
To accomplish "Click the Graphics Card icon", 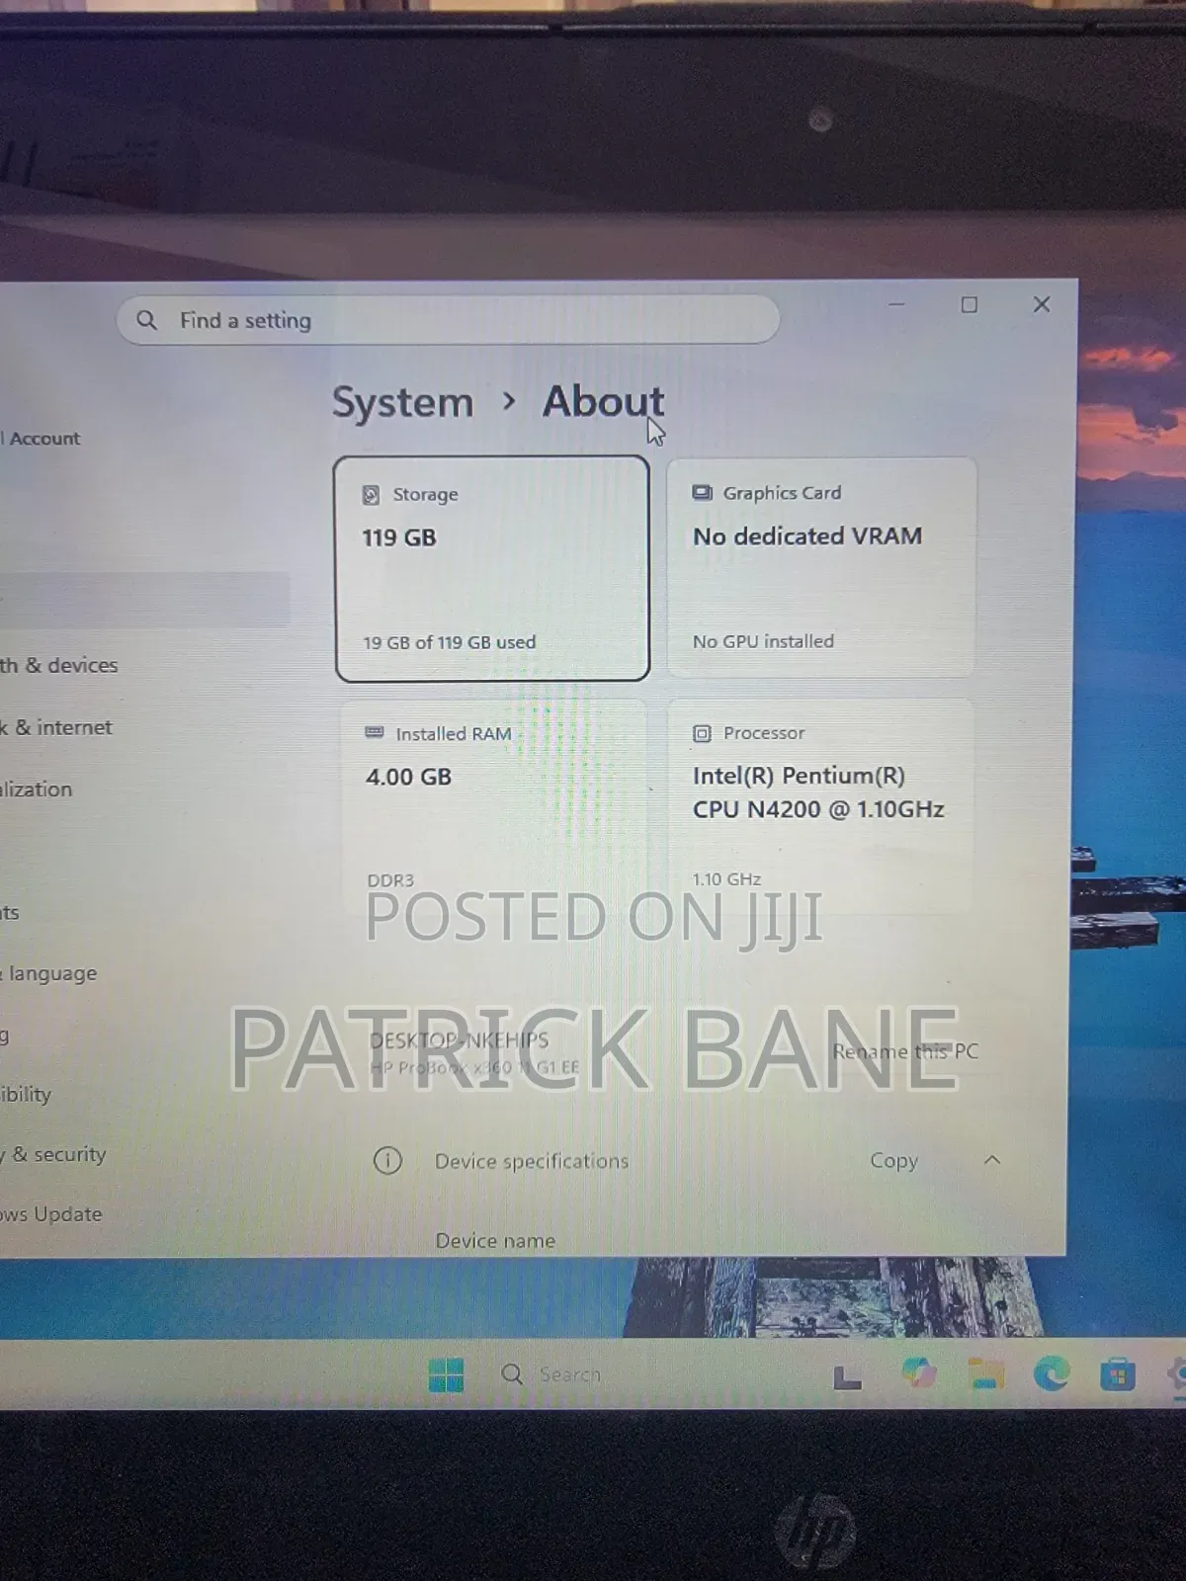I will pos(702,493).
